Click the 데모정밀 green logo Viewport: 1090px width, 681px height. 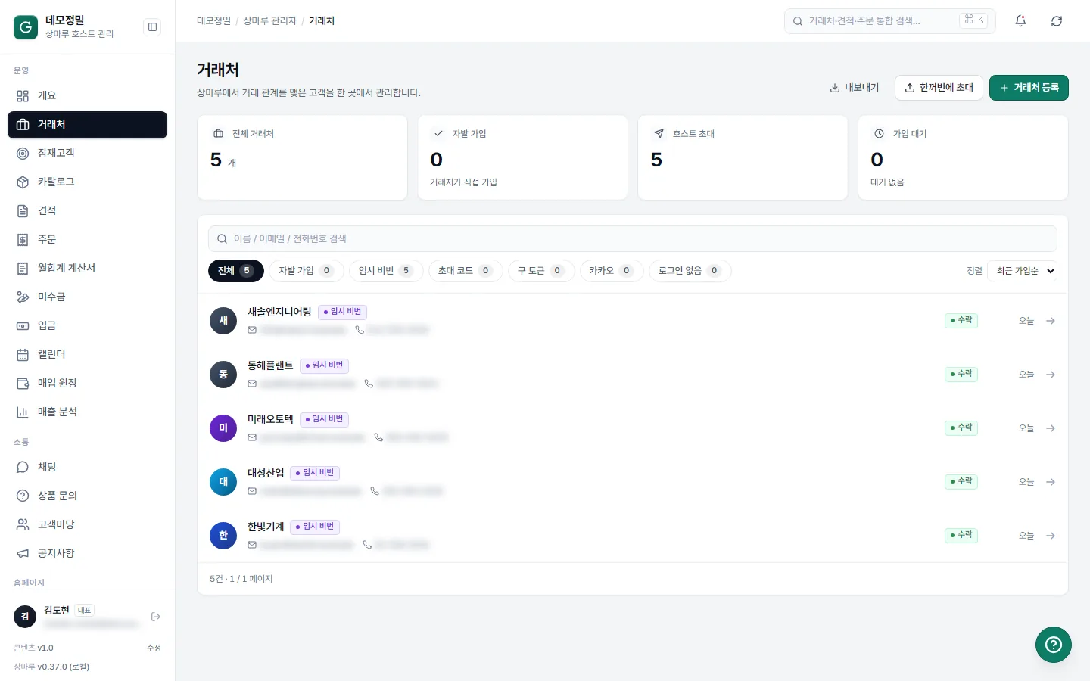(x=26, y=27)
